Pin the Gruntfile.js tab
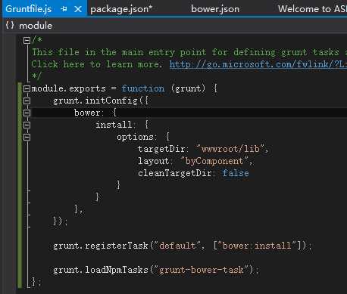Viewport: 347px width, 294px height. pos(64,9)
